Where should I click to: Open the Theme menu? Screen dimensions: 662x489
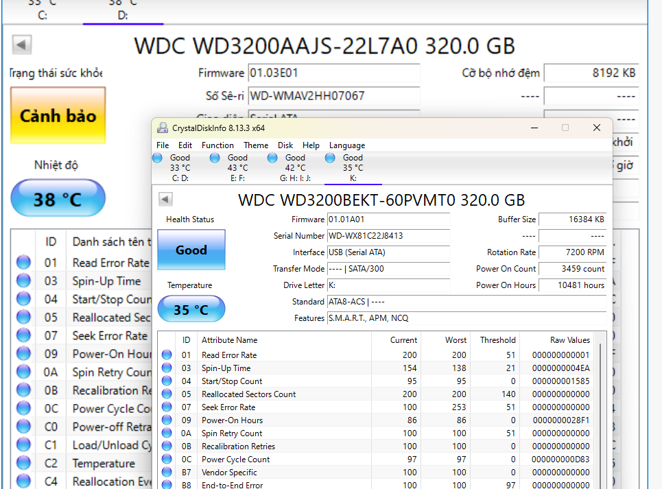[x=256, y=145]
